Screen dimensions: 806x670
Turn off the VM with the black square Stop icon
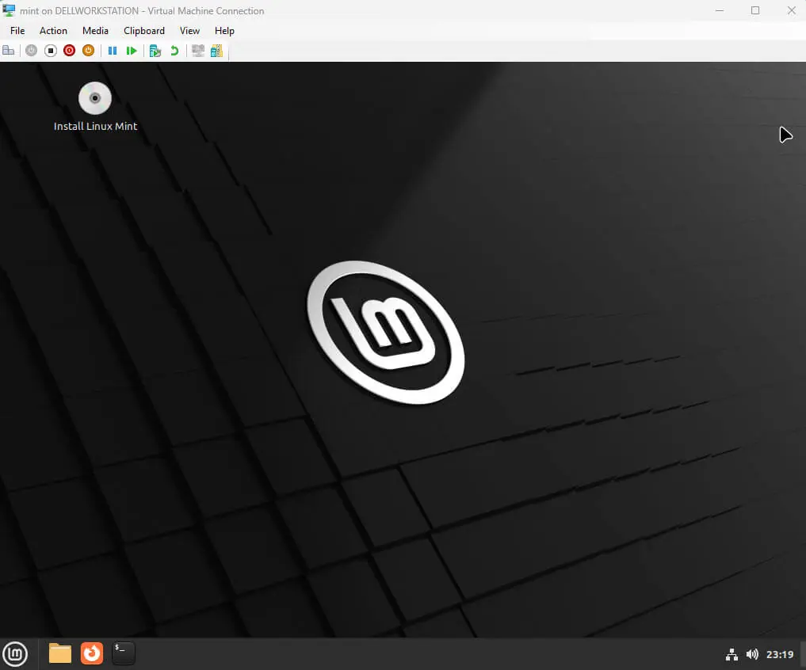[51, 51]
